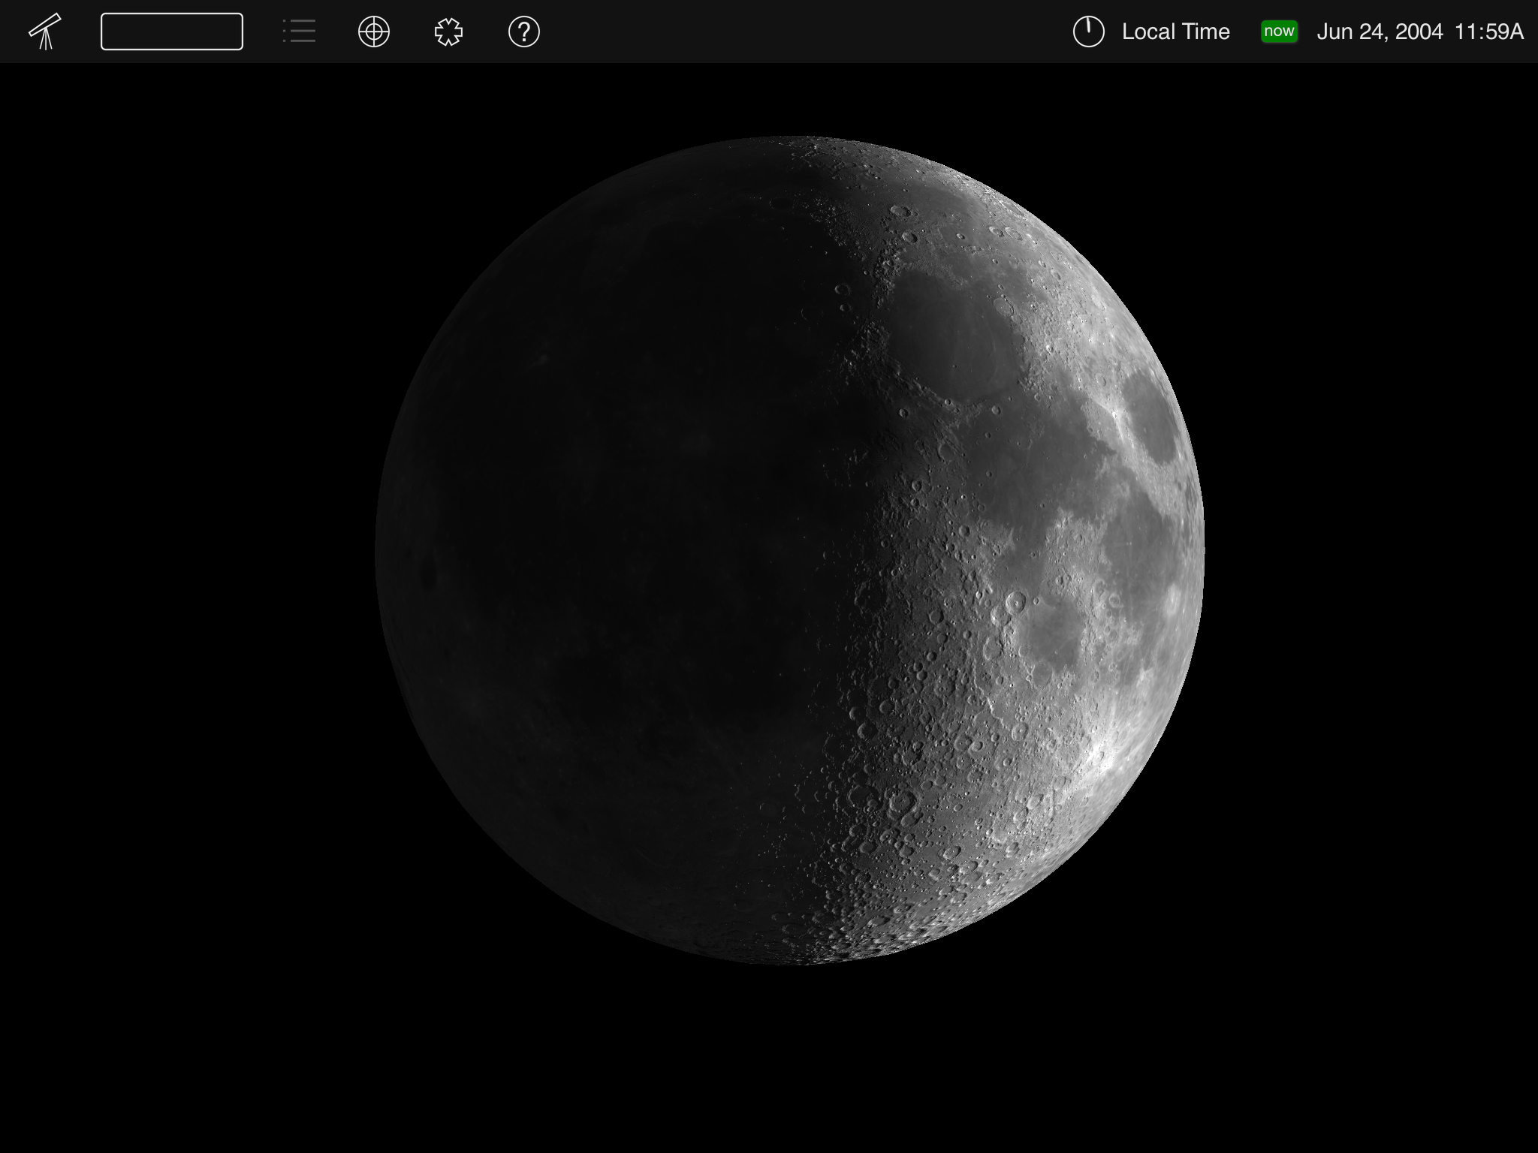Click Theophilus crater beside Mare Nectaris
The image size is (1538, 1153).
(1015, 601)
